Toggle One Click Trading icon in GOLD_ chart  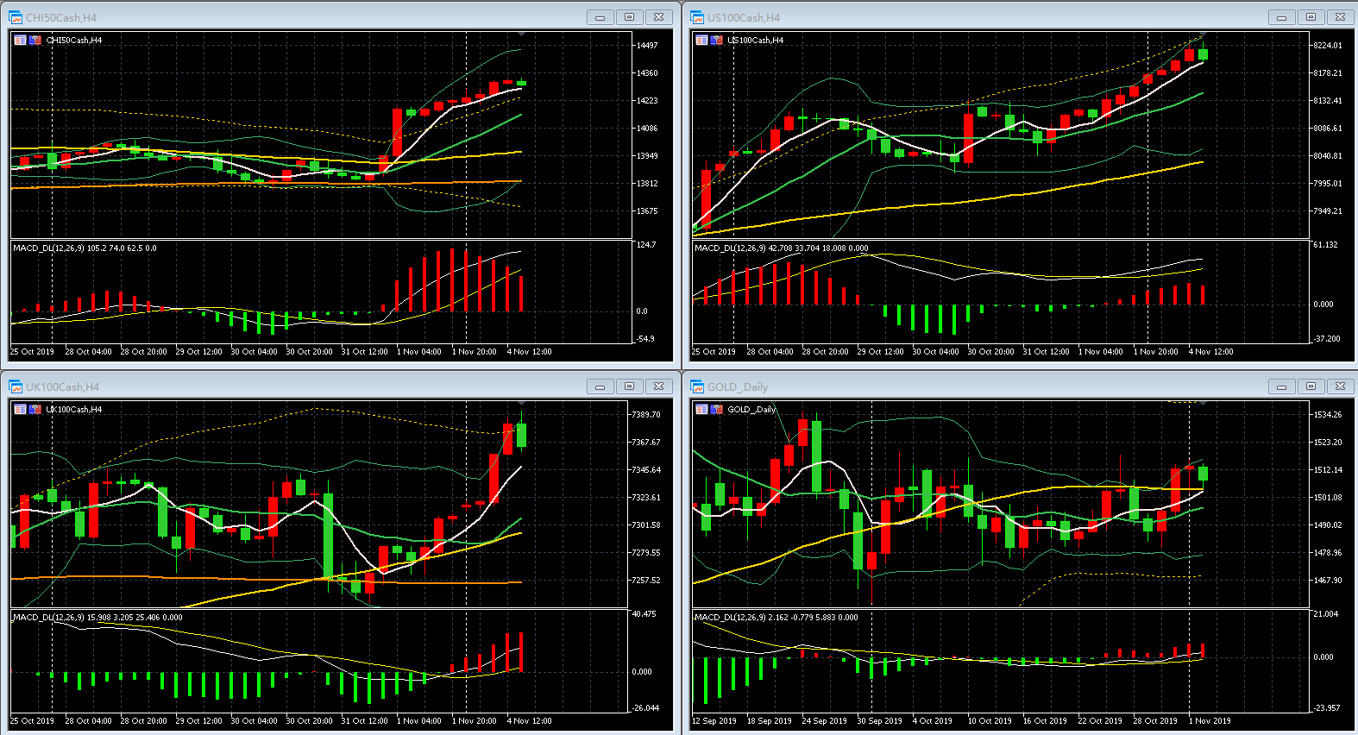[717, 409]
